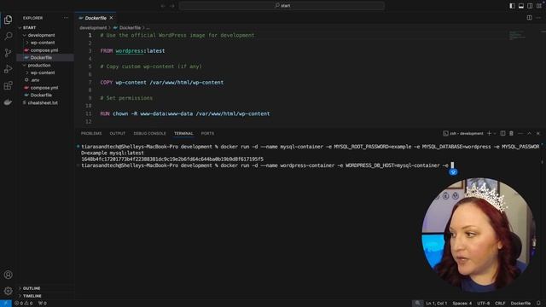This screenshot has height=307, width=546.
Task: Switch to the Problems tab
Action: pos(91,133)
